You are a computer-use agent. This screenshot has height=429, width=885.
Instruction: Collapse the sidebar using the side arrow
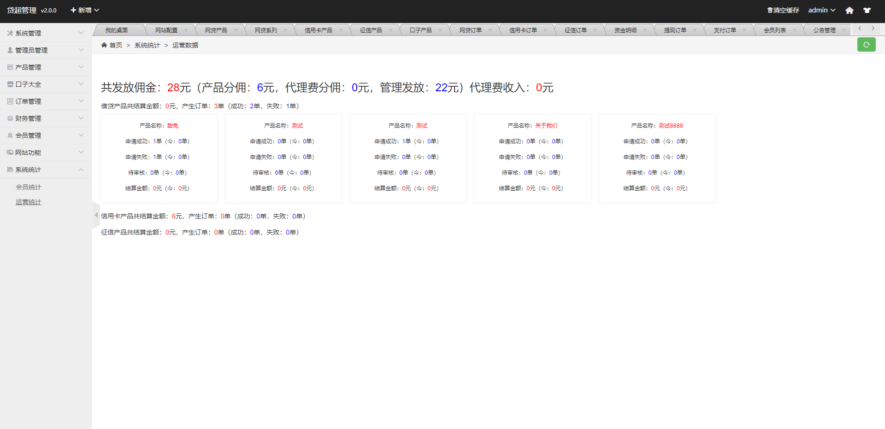point(96,215)
